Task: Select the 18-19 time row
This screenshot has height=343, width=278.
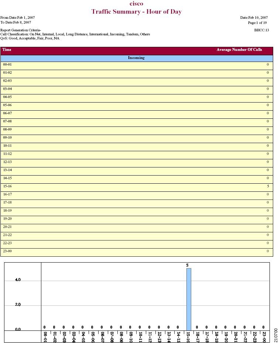Action: pos(137,212)
